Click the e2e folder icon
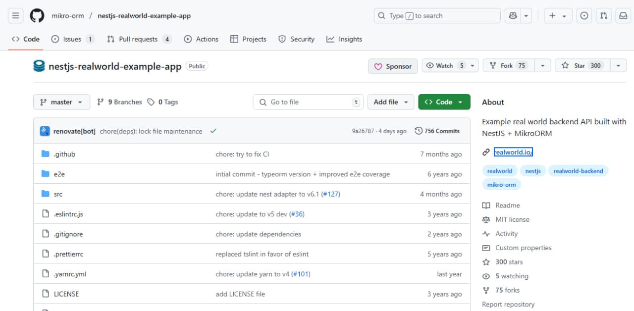Screen dimensions: 634x311 (46, 174)
